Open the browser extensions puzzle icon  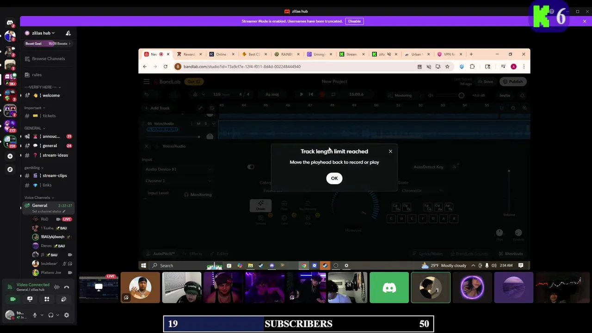coord(472,67)
